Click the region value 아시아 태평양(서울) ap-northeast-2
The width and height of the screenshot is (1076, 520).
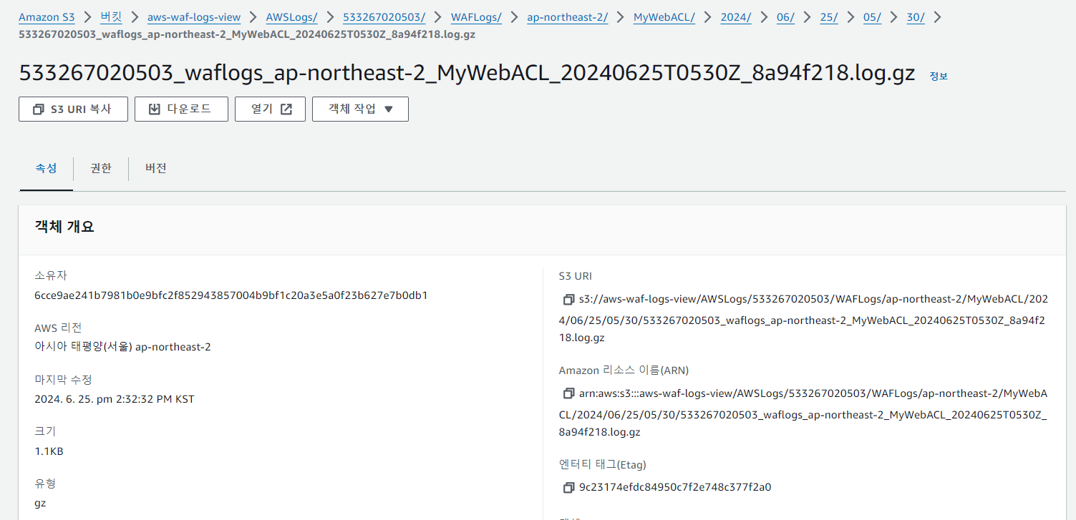[122, 347]
